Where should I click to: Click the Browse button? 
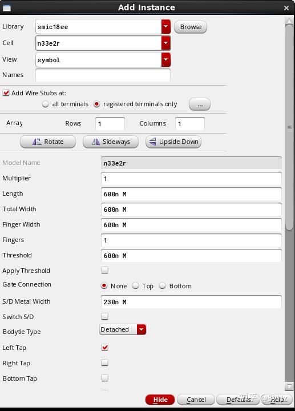click(x=191, y=27)
